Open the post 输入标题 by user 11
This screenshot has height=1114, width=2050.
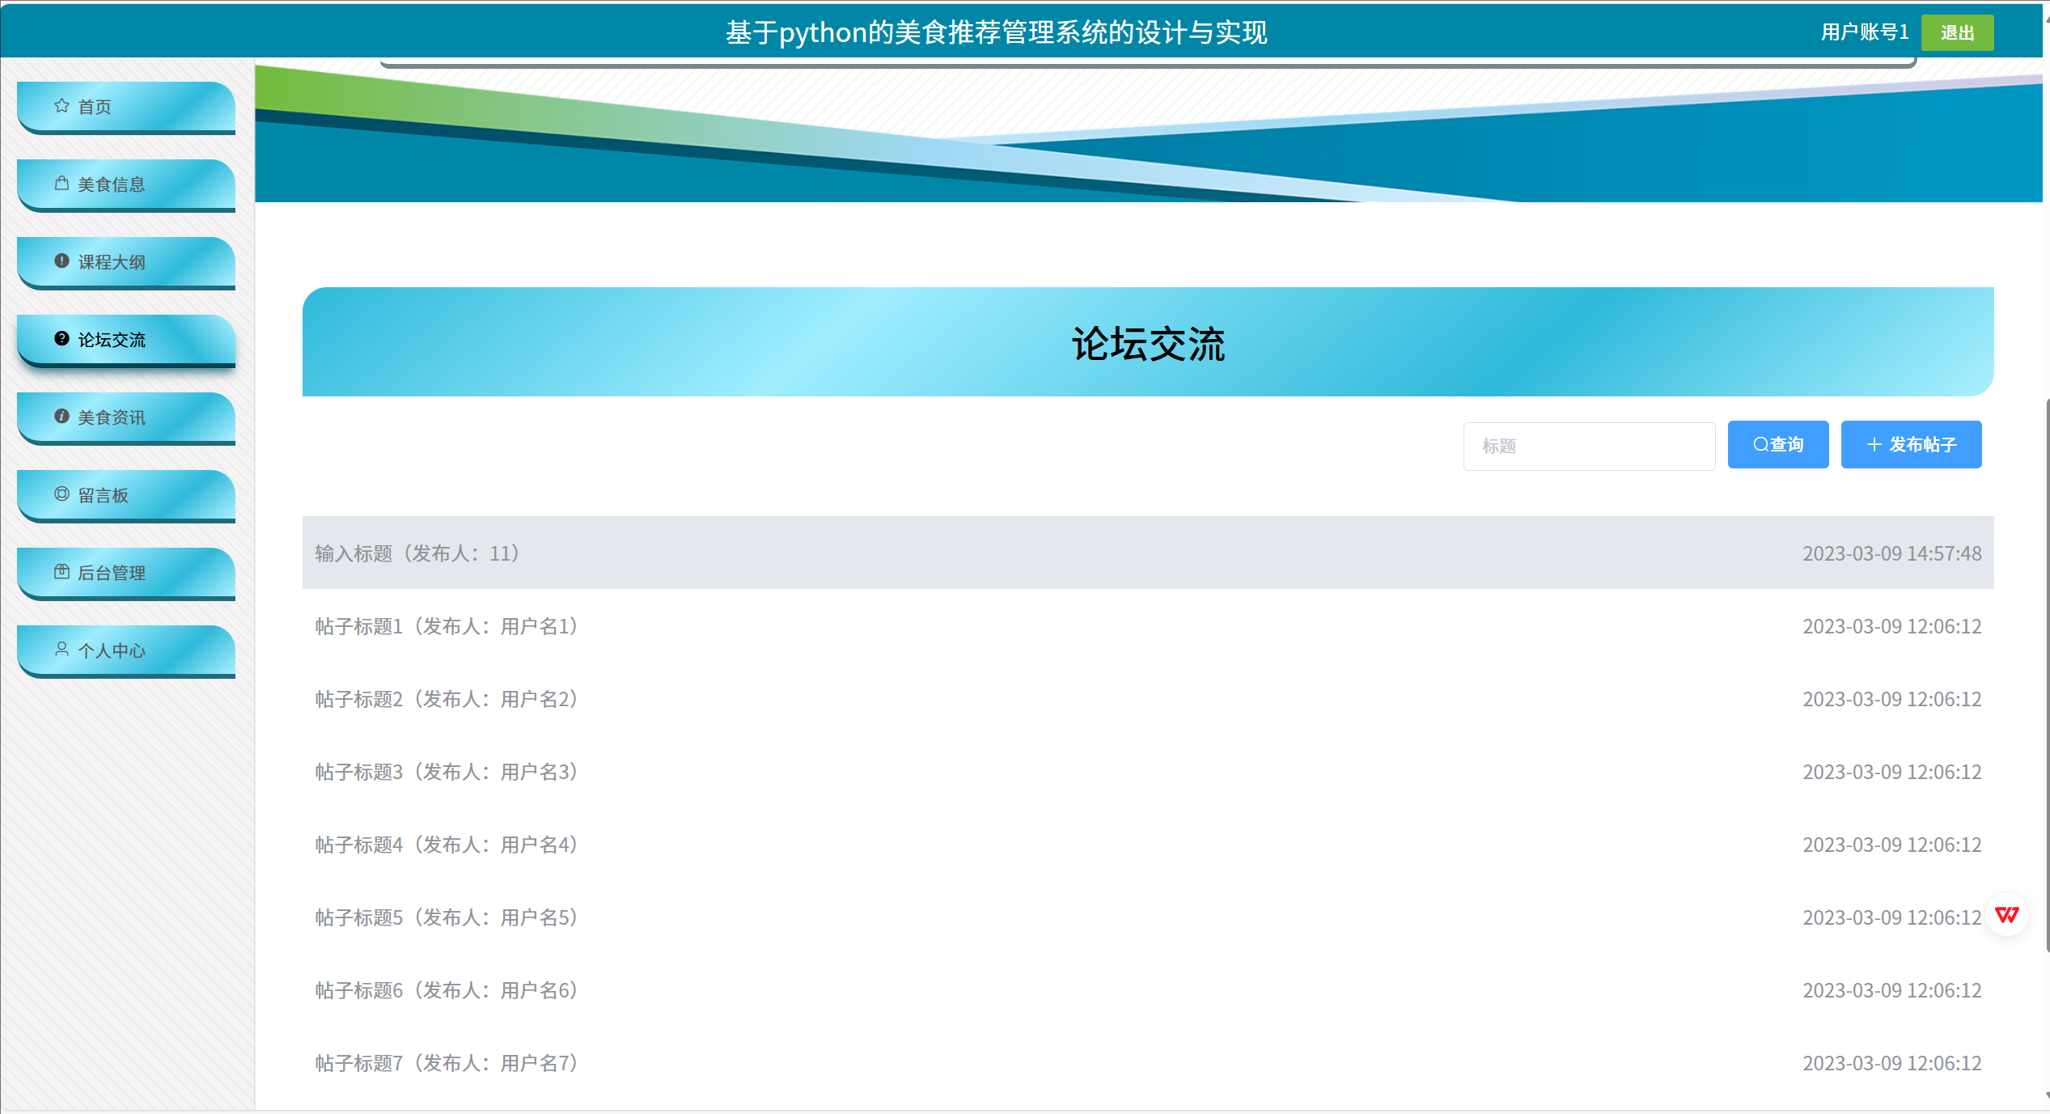[x=417, y=553]
